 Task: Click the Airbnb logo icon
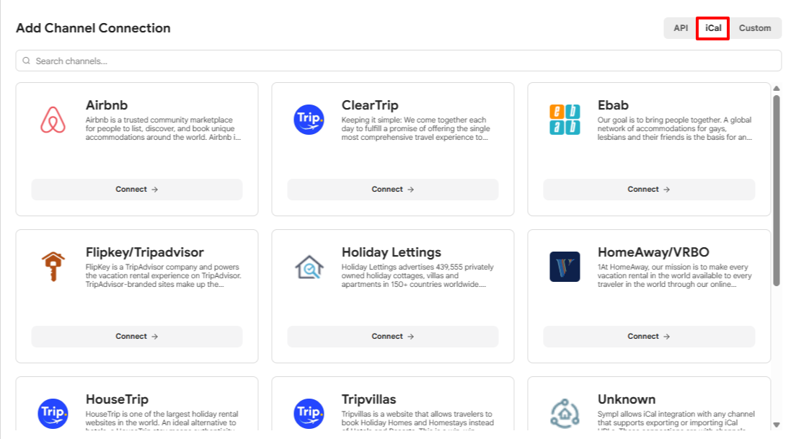coord(53,120)
